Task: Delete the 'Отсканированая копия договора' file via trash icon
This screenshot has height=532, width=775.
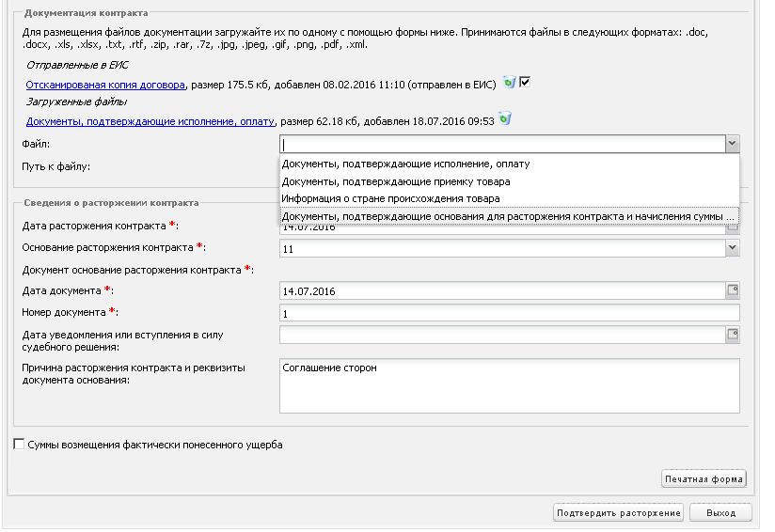Action: [x=509, y=82]
